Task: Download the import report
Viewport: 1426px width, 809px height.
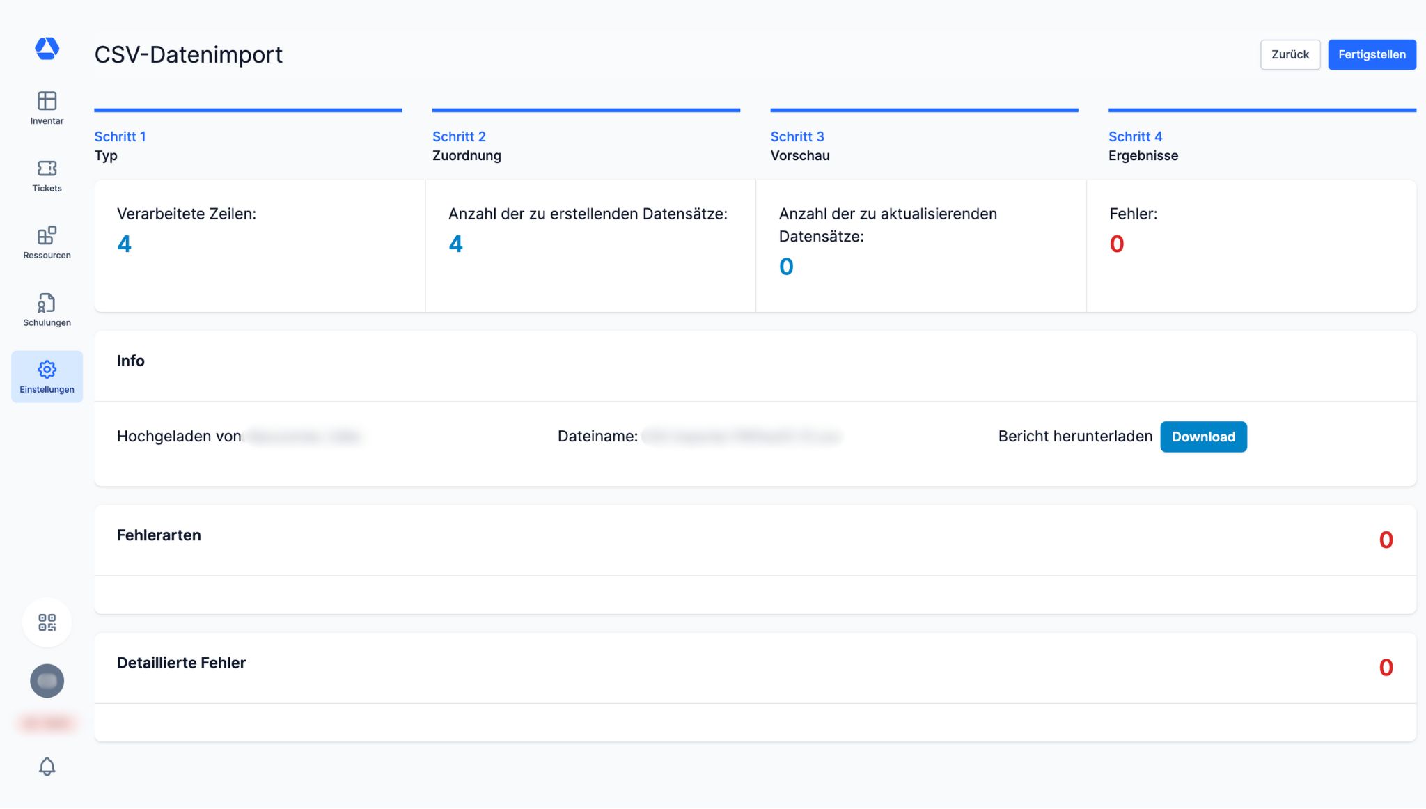Action: [x=1202, y=437]
